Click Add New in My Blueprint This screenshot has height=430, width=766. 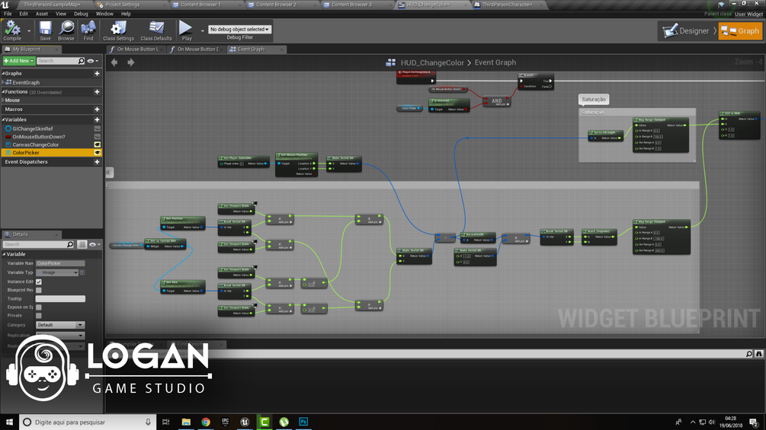18,61
